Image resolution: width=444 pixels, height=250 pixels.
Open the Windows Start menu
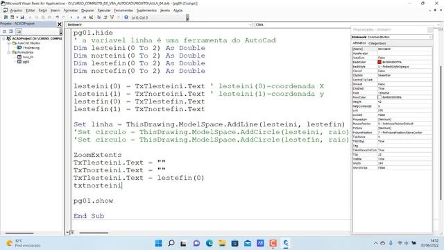coord(159,243)
